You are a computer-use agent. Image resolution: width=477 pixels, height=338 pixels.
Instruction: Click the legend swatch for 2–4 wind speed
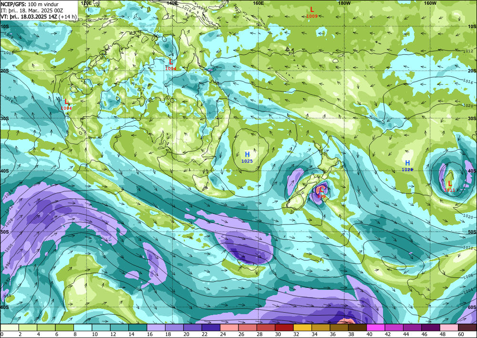(x=28, y=328)
